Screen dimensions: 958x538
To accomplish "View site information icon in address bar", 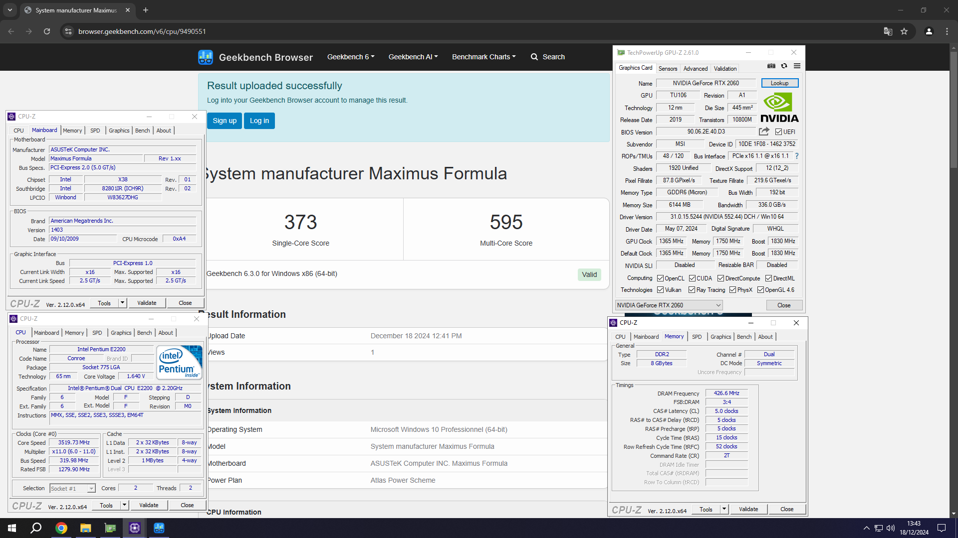I will (x=68, y=31).
